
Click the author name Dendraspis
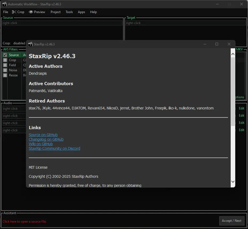pyautogui.click(x=38, y=73)
